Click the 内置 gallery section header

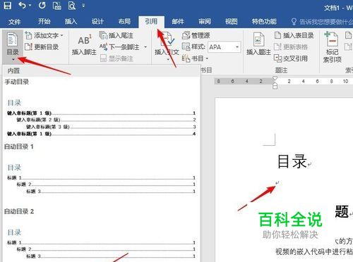pyautogui.click(x=101, y=70)
